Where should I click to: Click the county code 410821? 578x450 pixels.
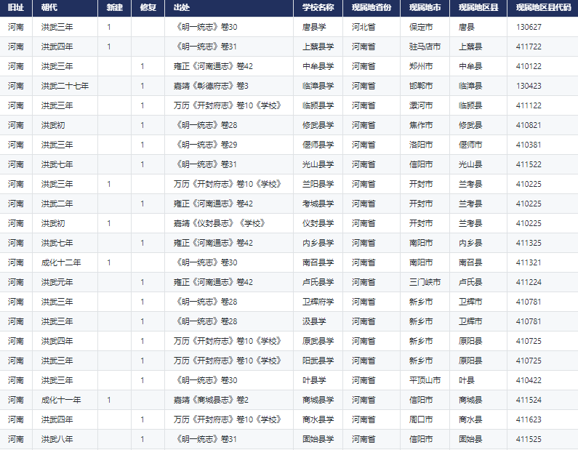click(529, 125)
